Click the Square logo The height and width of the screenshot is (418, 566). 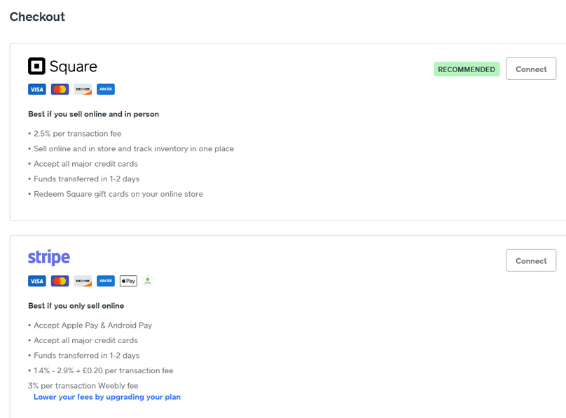(62, 67)
